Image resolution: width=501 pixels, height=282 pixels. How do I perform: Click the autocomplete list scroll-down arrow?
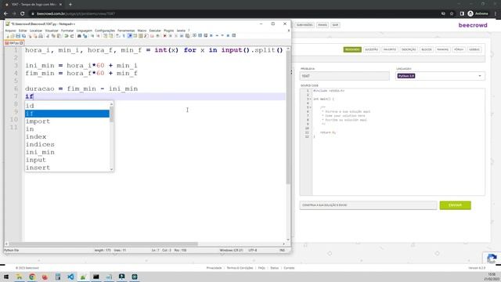tap(111, 169)
